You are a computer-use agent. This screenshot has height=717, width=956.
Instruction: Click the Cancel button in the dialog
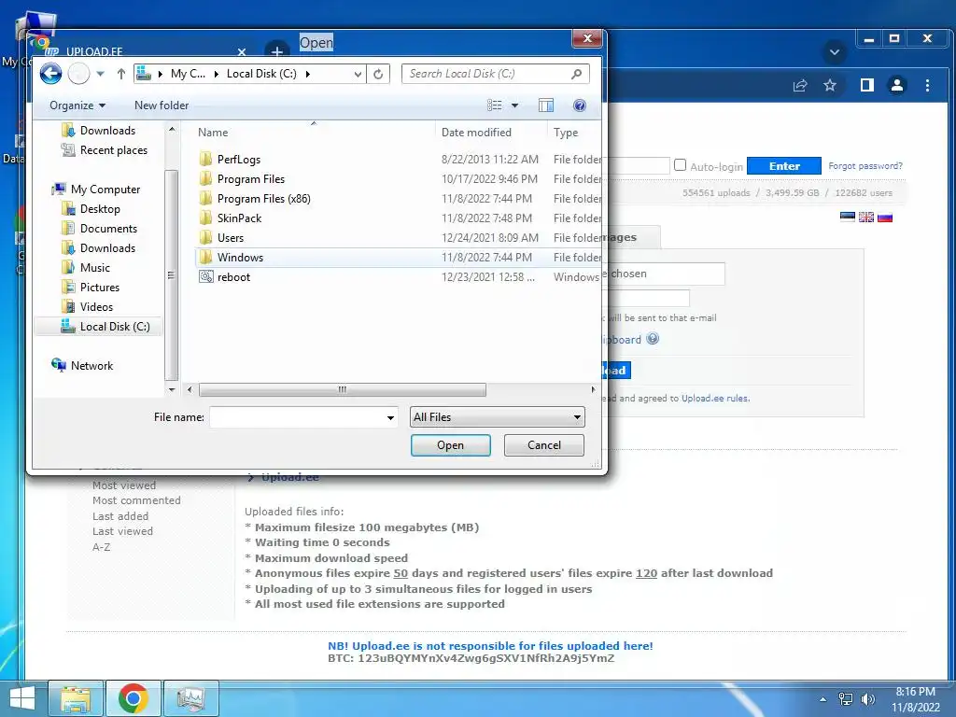544,445
